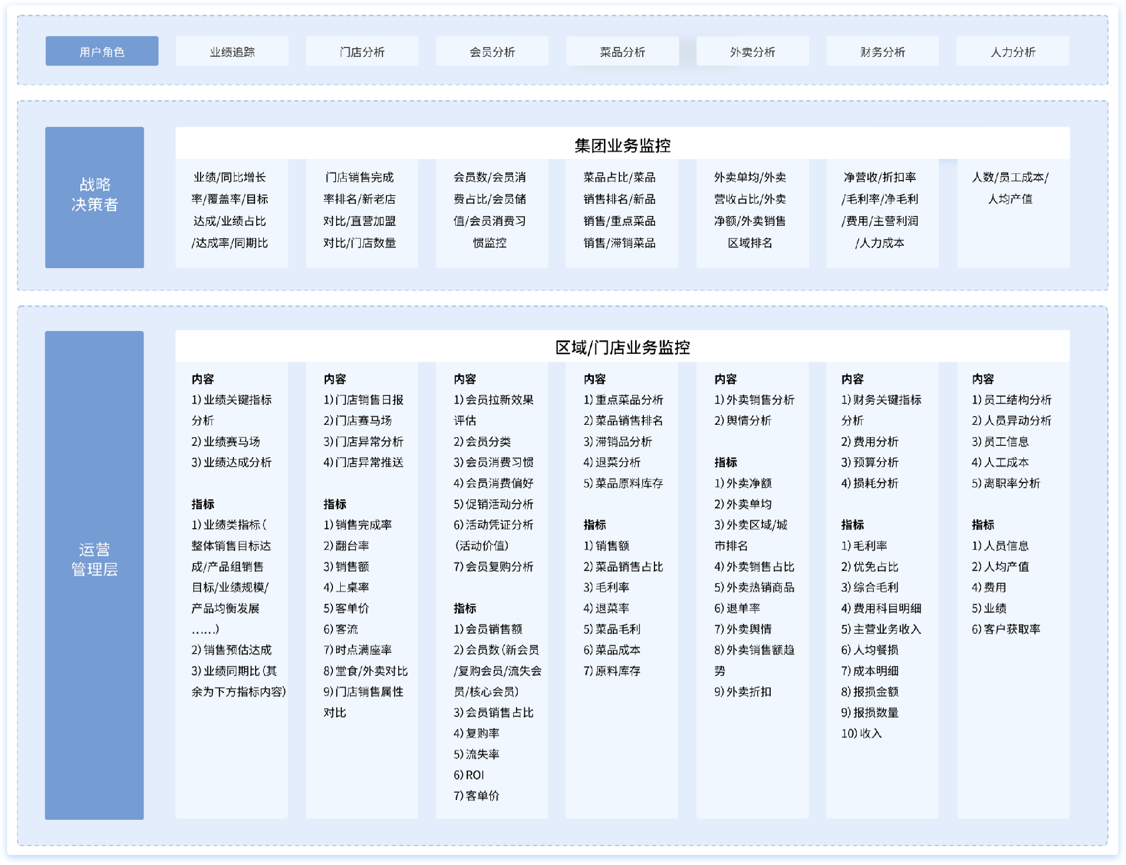
Task: Click 门店销售日报 content item
Action: tap(364, 400)
